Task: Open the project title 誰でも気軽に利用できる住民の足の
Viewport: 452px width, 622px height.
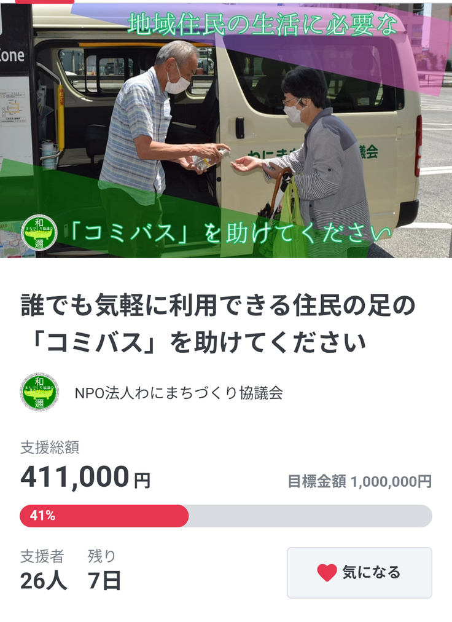Action: pyautogui.click(x=217, y=305)
